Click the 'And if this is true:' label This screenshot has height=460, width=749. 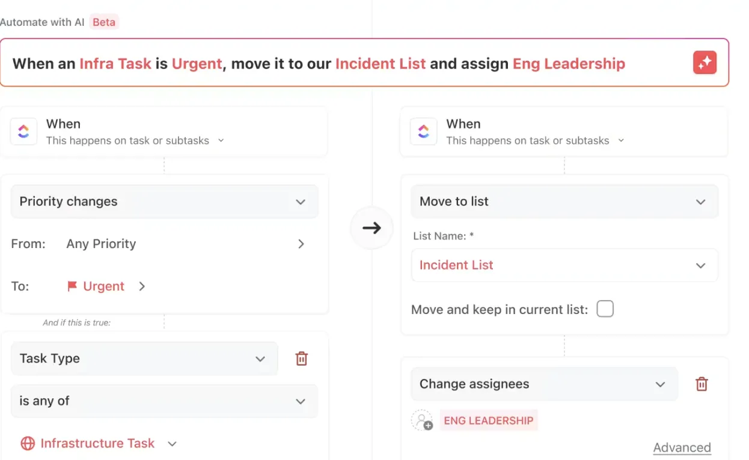(x=77, y=322)
